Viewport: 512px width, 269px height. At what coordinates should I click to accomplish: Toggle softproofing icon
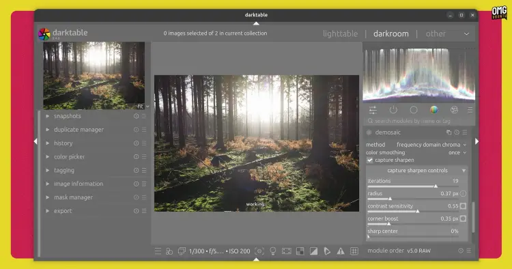[x=327, y=251]
